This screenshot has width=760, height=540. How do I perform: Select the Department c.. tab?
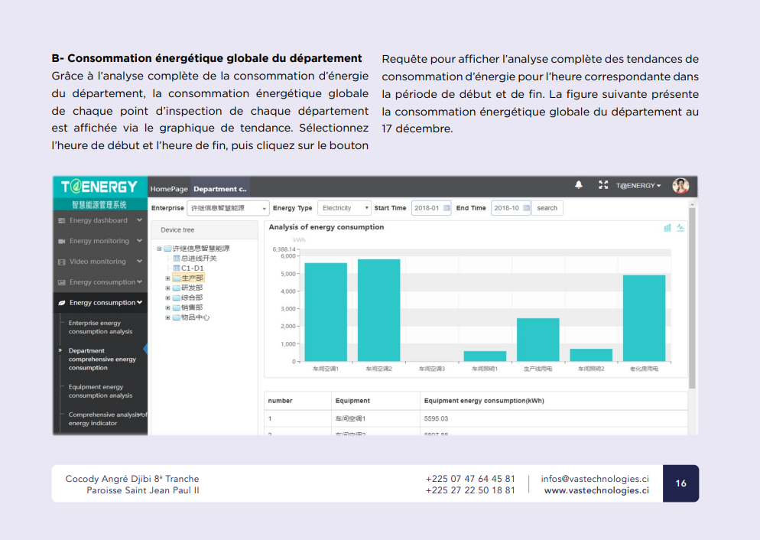[x=220, y=189]
